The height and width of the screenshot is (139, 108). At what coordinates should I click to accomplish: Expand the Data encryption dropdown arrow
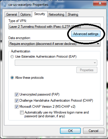tap(98, 44)
